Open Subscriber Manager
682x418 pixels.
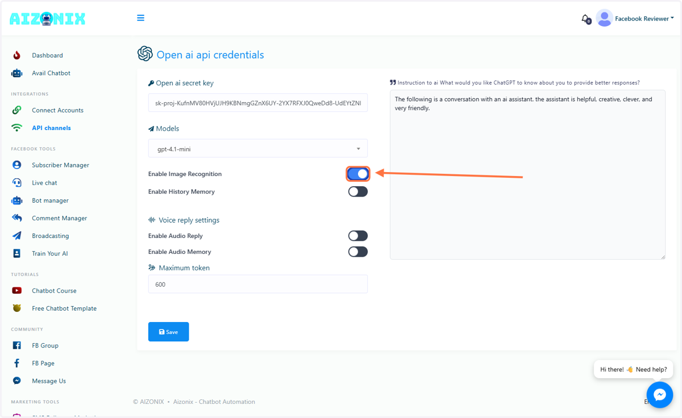click(x=60, y=165)
